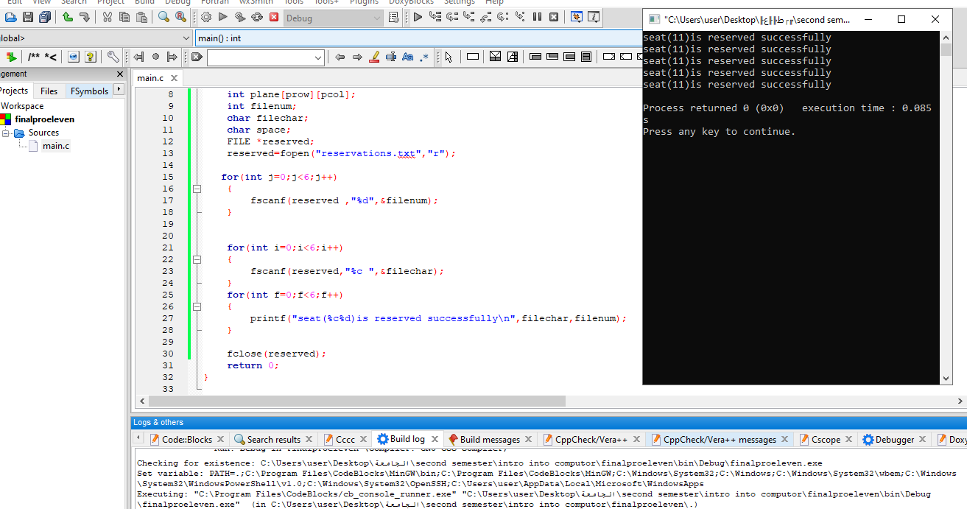This screenshot has height=509, width=967.
Task: Click the DoxyBlocks block comment icon
Action: click(x=34, y=57)
